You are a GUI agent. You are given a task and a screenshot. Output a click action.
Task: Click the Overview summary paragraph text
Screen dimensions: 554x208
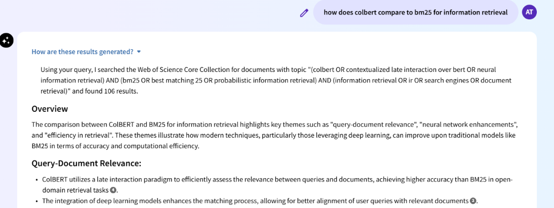(x=275, y=136)
